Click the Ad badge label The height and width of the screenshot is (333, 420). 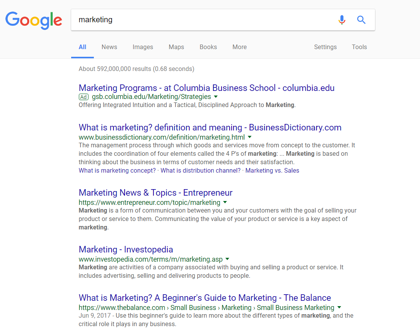(x=83, y=97)
